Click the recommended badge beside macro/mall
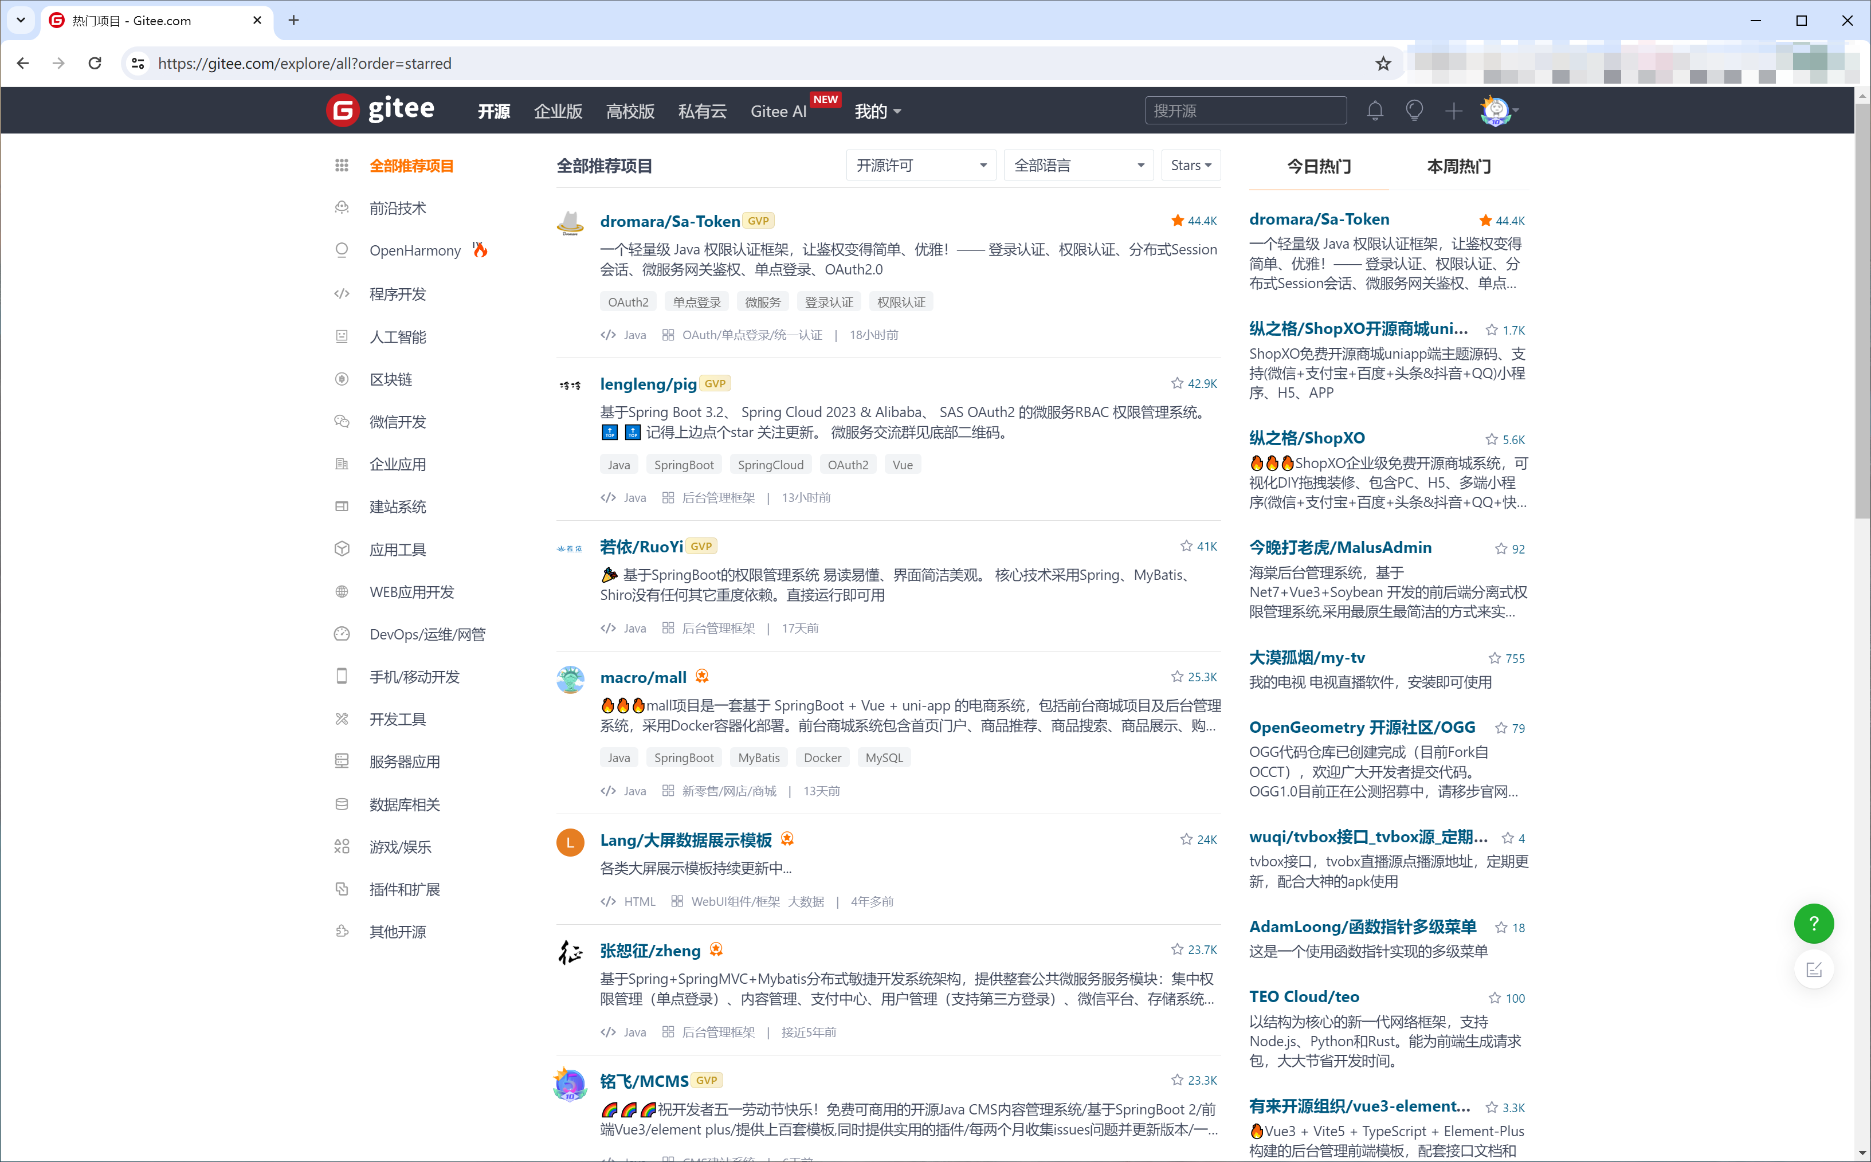 (701, 676)
